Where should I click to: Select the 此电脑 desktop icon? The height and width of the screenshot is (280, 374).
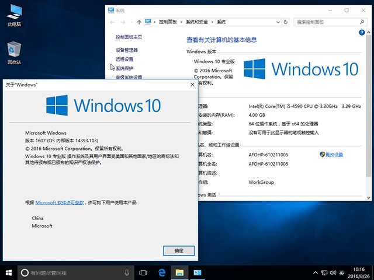tap(14, 16)
